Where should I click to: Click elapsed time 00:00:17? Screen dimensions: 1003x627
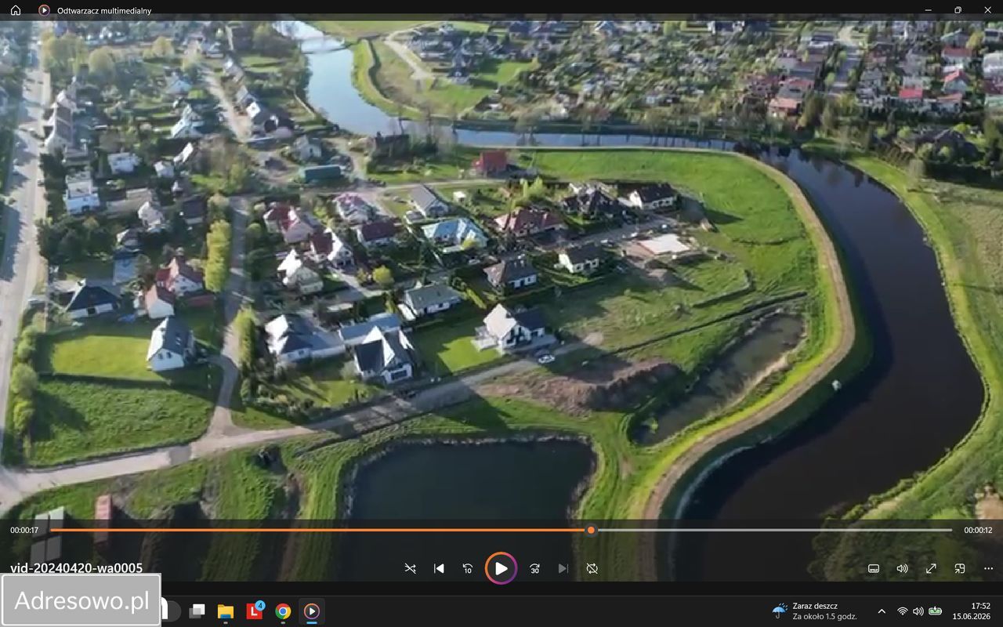(24, 530)
